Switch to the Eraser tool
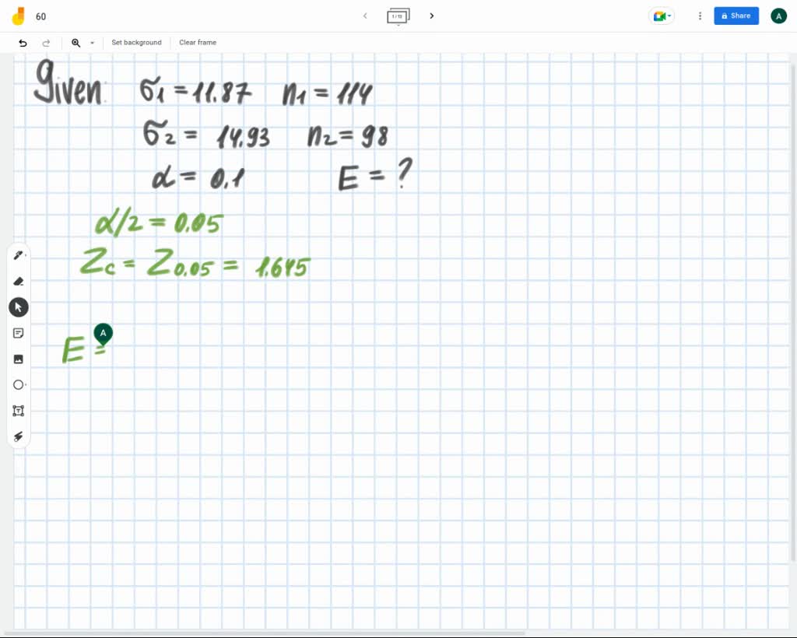The width and height of the screenshot is (797, 638). point(18,281)
